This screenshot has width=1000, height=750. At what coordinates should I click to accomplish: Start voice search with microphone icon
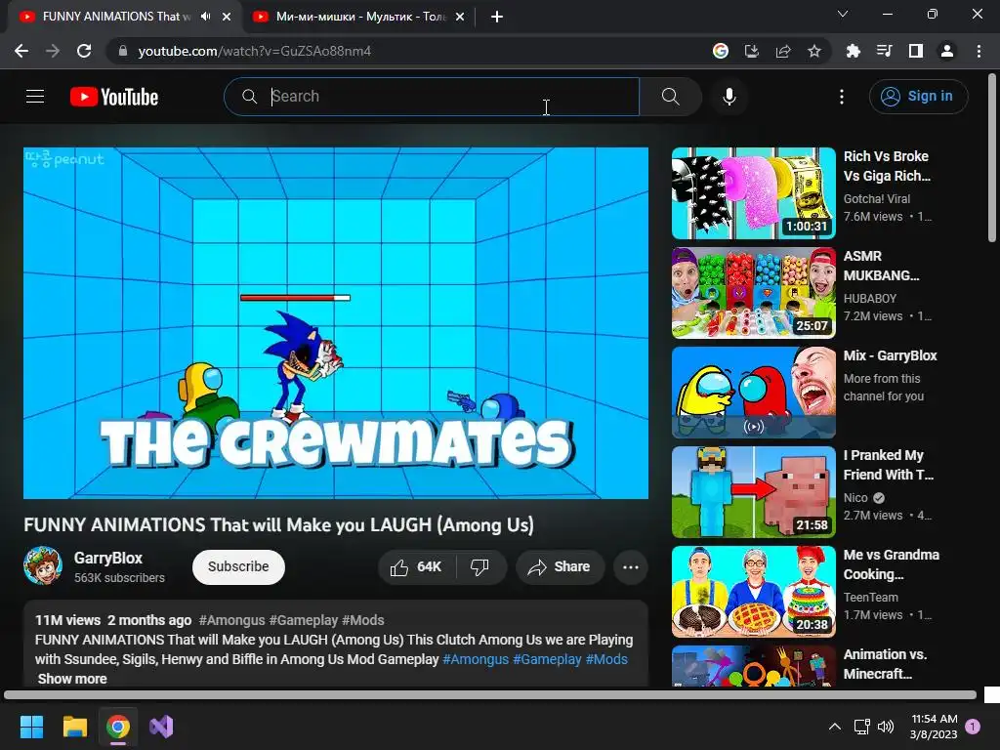(729, 97)
